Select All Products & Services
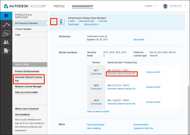Viewport: 190px width, 135px height. pyautogui.click(x=30, y=23)
